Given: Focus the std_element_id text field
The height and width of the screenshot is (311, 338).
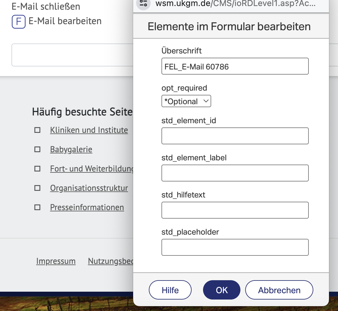Looking at the screenshot, I should point(235,136).
